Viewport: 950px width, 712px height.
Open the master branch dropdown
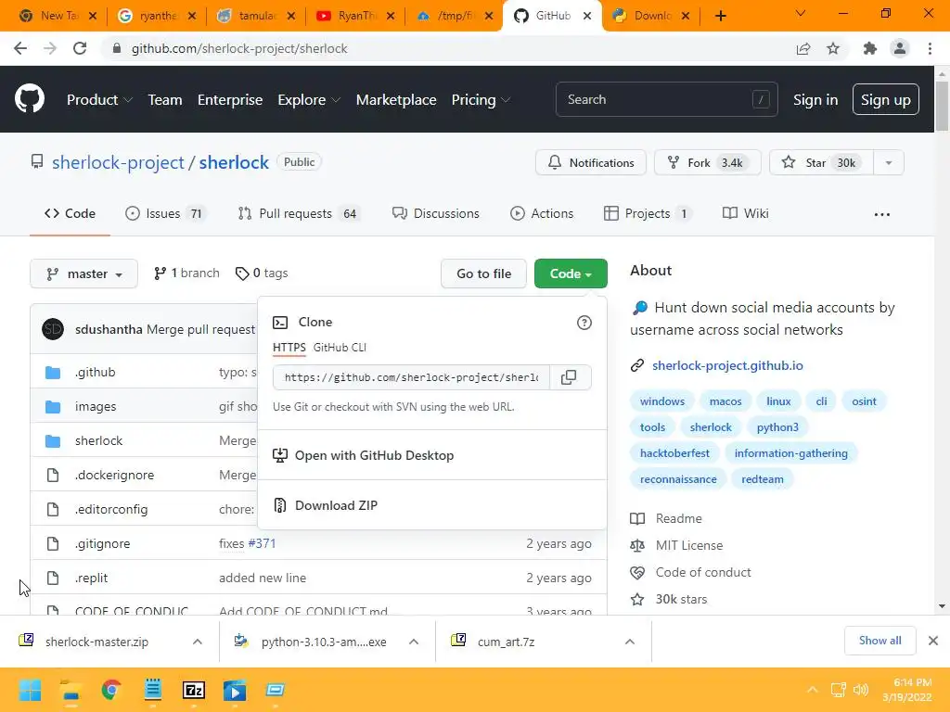[x=83, y=273]
